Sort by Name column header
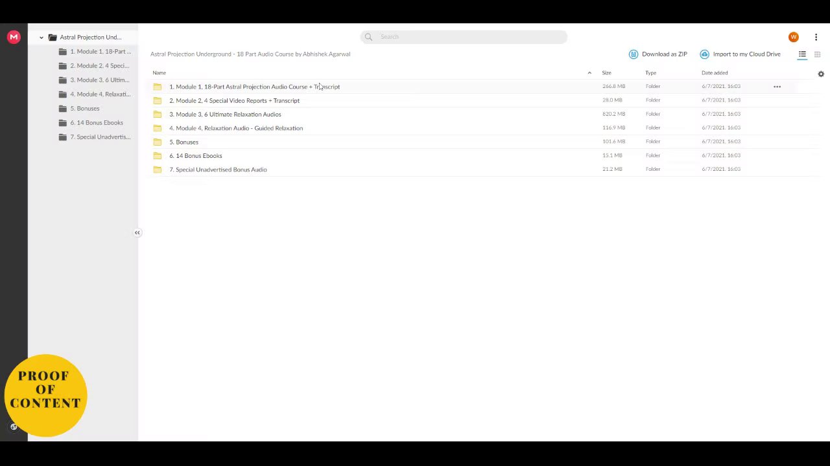Viewport: 830px width, 466px height. [x=160, y=73]
